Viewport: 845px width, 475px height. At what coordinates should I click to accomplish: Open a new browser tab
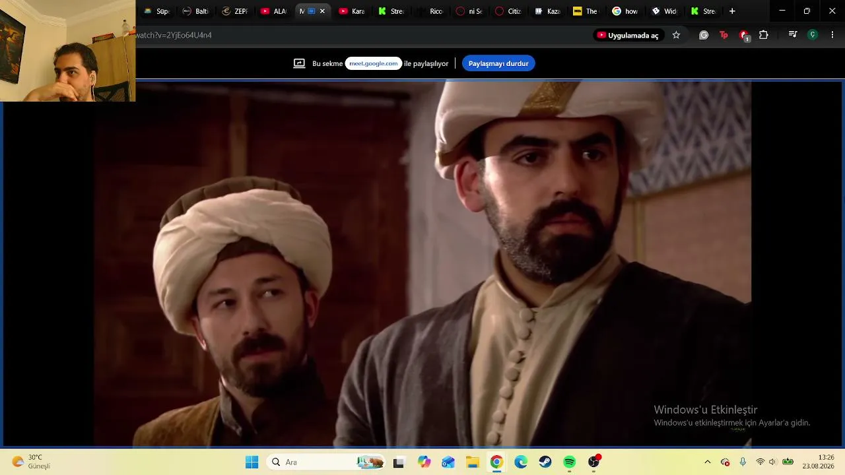click(x=732, y=11)
